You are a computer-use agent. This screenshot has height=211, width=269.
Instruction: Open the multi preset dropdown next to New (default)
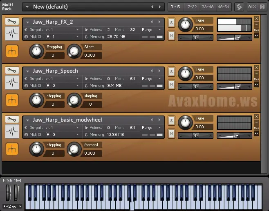pyautogui.click(x=27, y=7)
